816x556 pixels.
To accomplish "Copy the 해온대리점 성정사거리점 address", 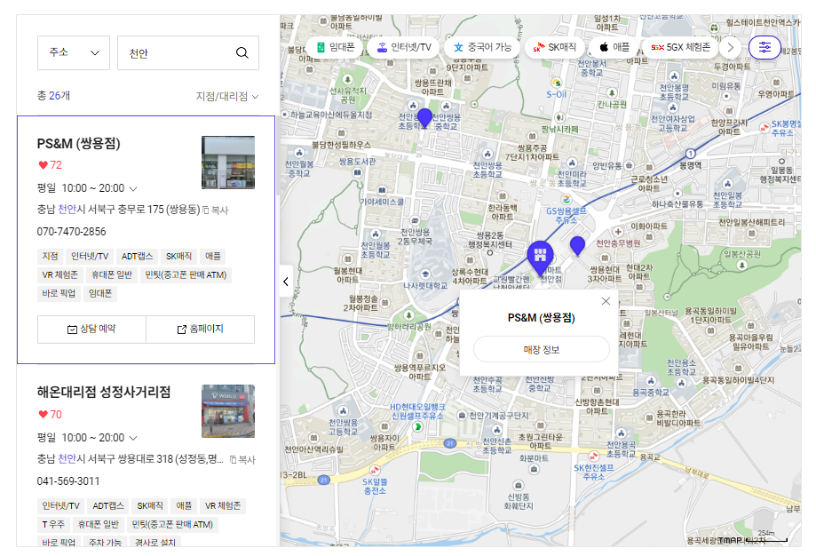I will point(243,460).
